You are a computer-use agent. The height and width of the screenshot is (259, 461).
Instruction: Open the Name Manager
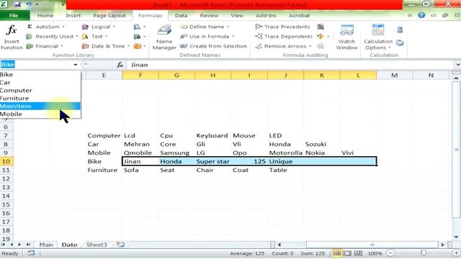tap(164, 37)
